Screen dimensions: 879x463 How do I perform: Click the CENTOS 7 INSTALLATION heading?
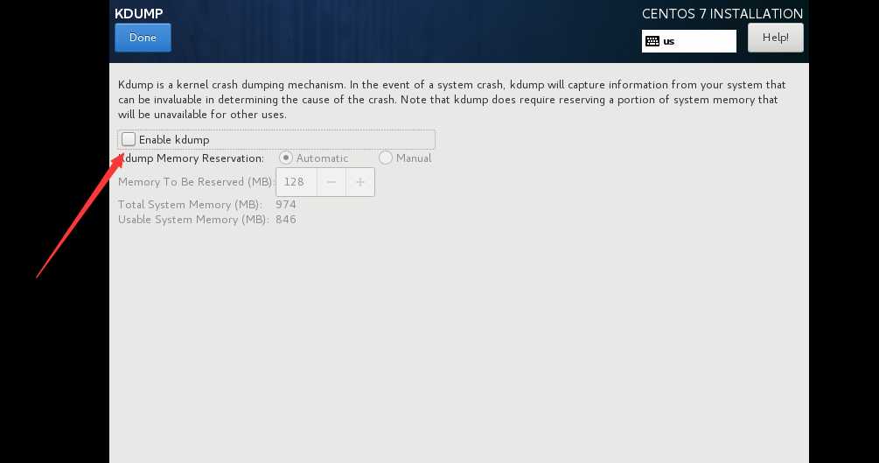(722, 13)
